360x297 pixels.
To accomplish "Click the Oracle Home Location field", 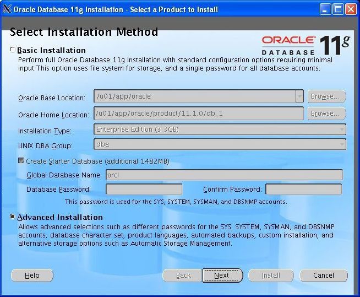I will [199, 114].
